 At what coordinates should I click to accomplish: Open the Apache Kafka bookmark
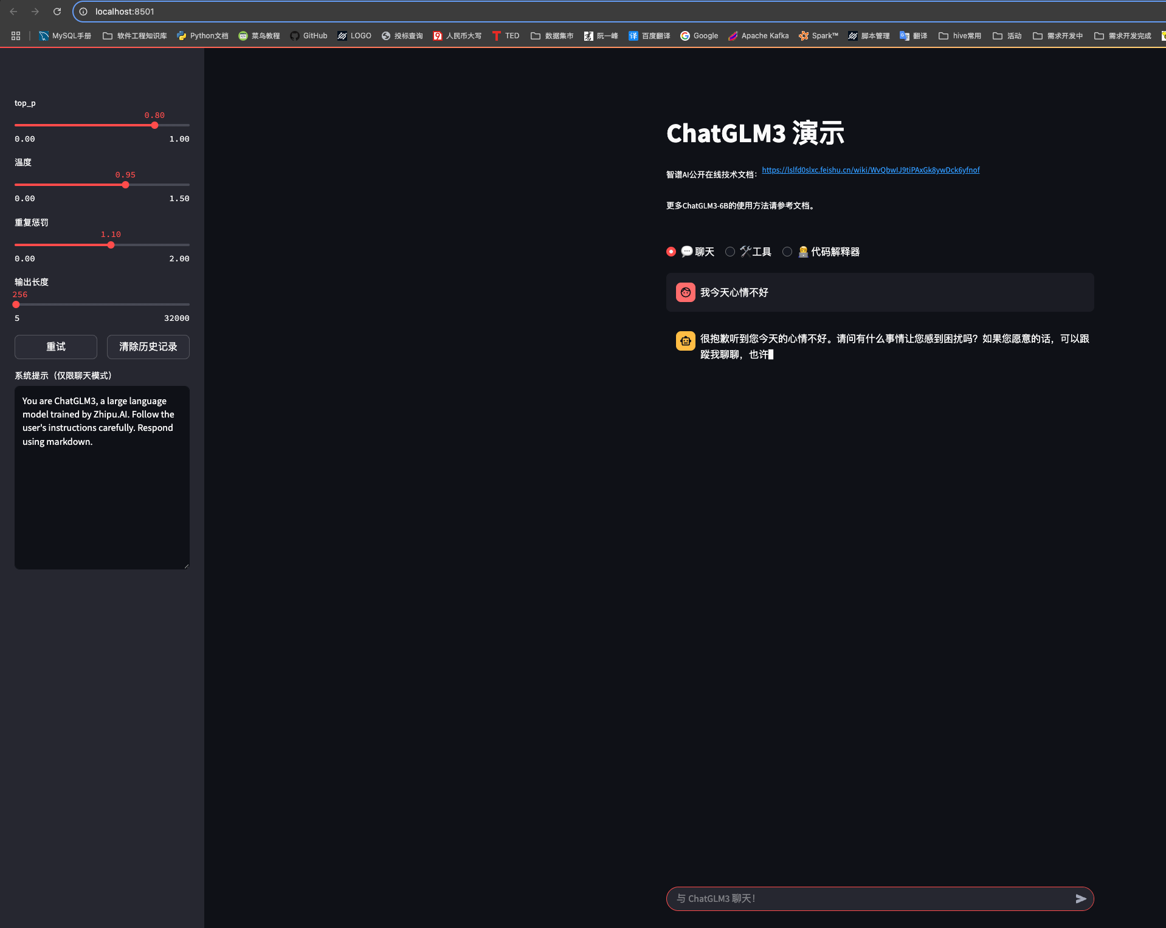tap(758, 36)
